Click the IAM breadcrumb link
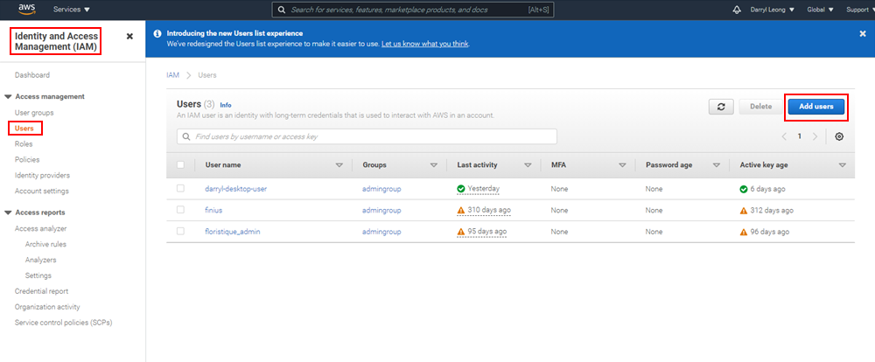This screenshot has height=362, width=875. pos(173,74)
